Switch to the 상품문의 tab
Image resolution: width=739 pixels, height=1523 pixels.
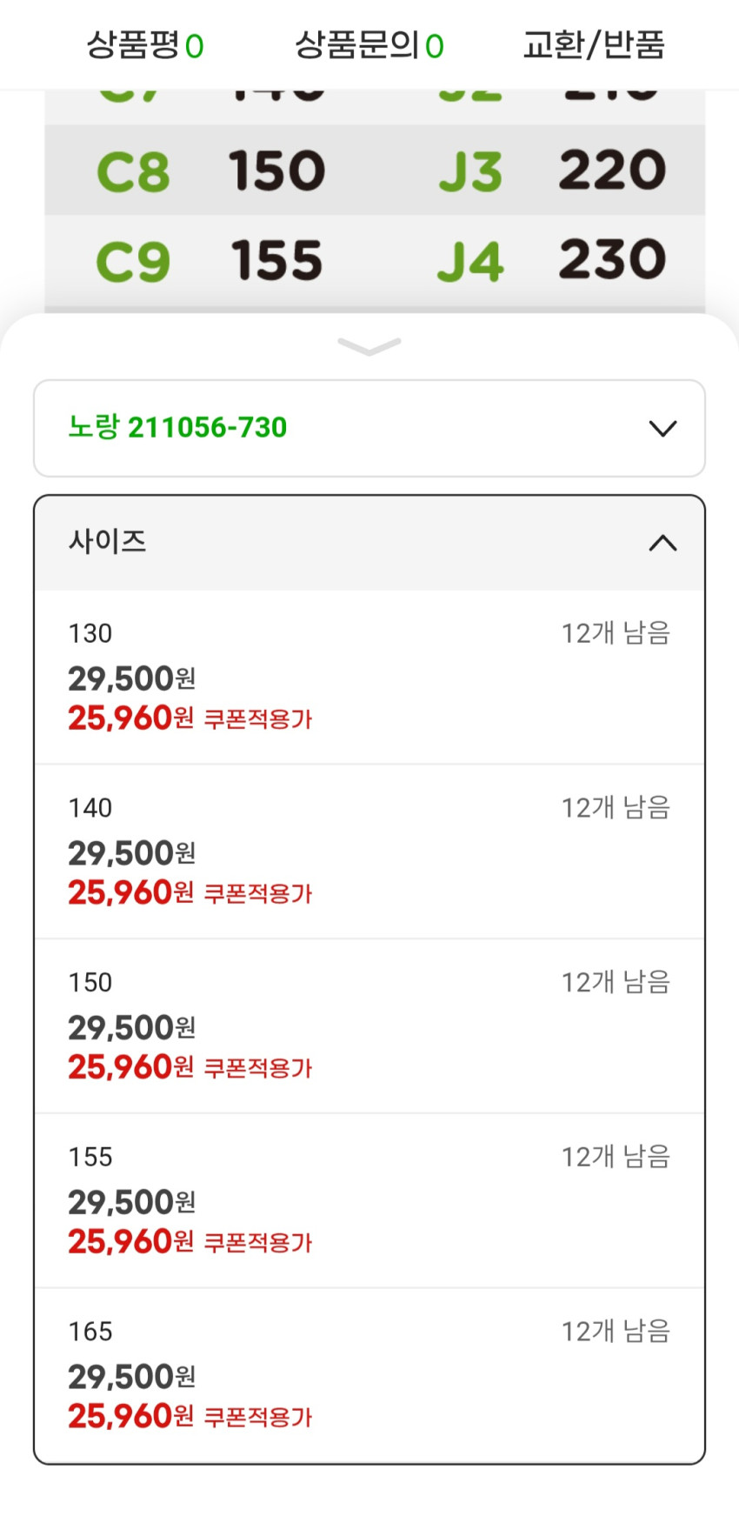(x=369, y=45)
